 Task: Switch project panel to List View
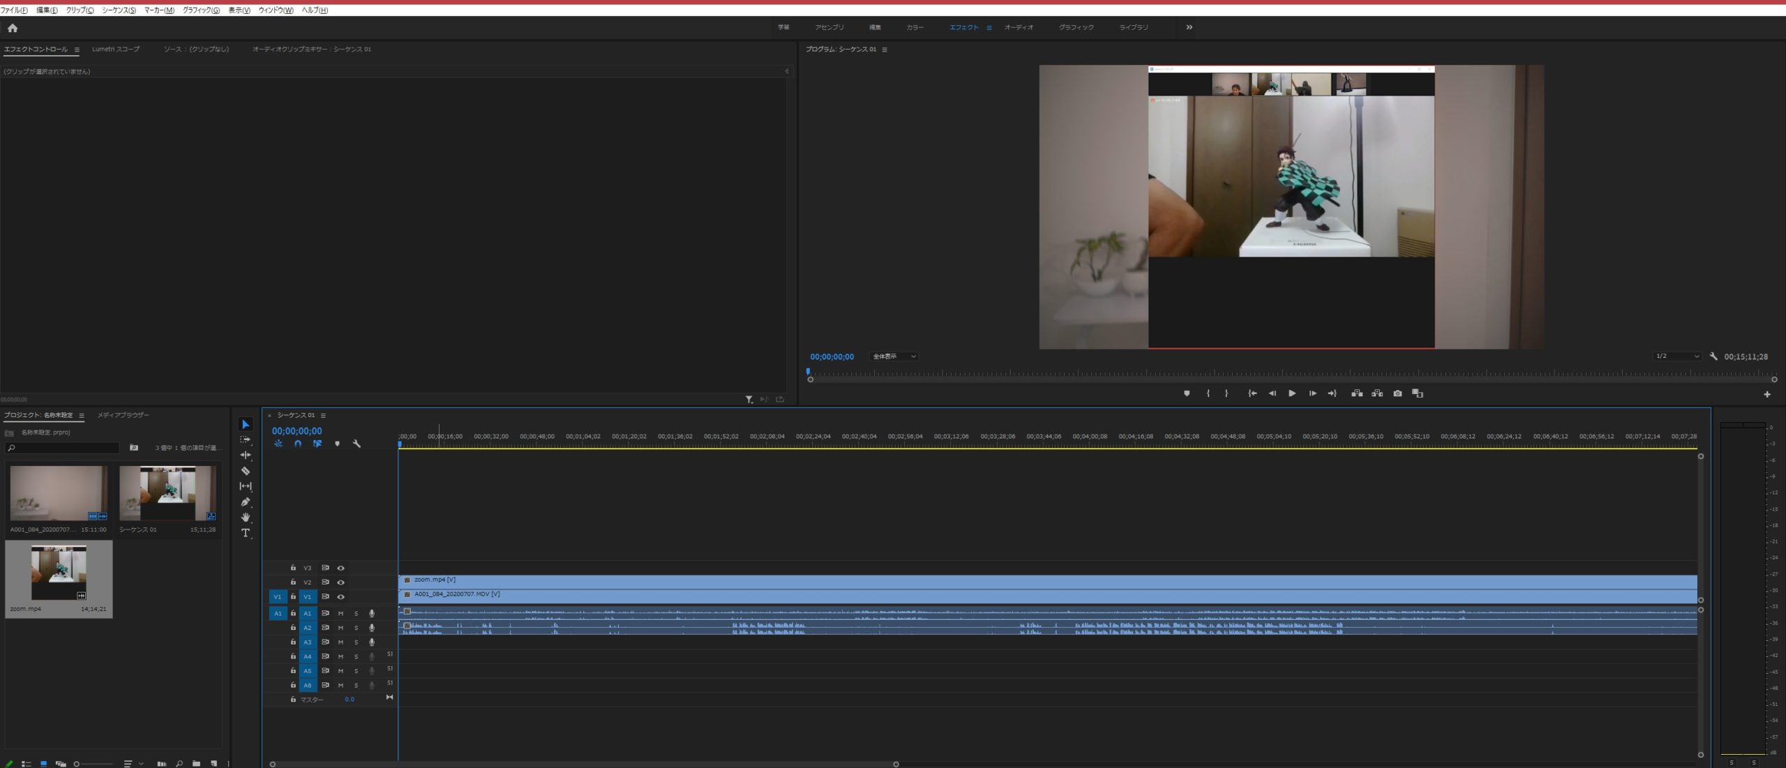pos(27,764)
